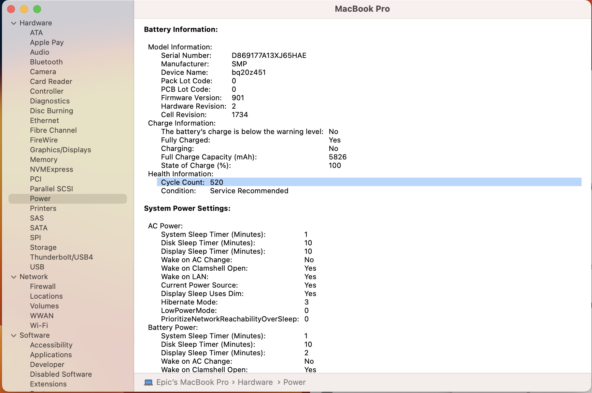The height and width of the screenshot is (393, 592).
Task: Select NVMExpress in the sidebar
Action: pos(51,169)
